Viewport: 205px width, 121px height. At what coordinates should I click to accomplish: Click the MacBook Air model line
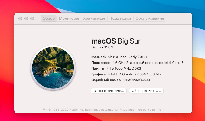(x=119, y=57)
